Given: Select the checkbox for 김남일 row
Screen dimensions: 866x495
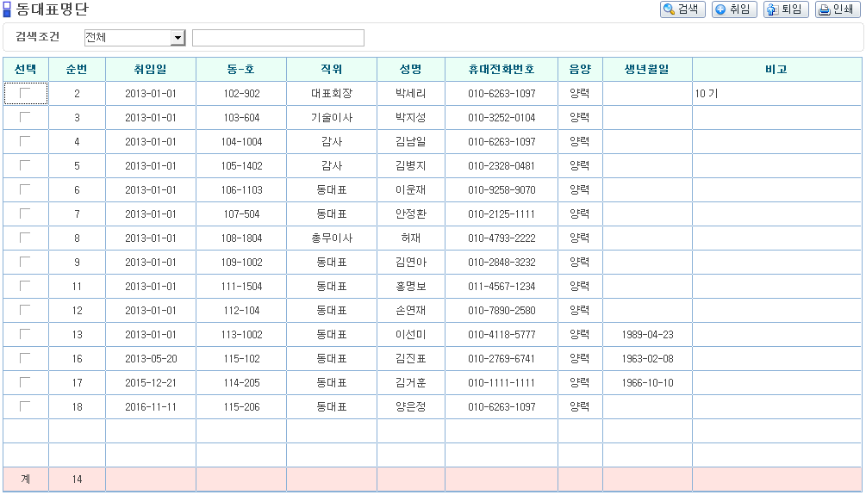Looking at the screenshot, I should (x=25, y=141).
